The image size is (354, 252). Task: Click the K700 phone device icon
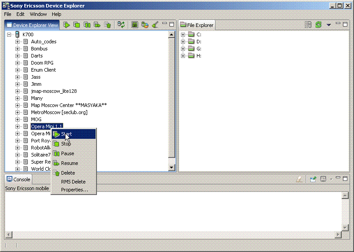17,34
